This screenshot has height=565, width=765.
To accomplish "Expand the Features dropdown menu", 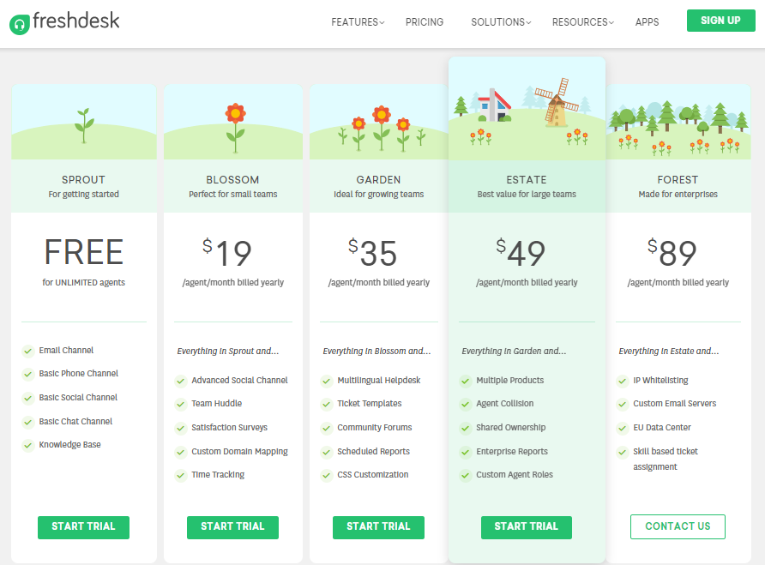I will (x=358, y=22).
